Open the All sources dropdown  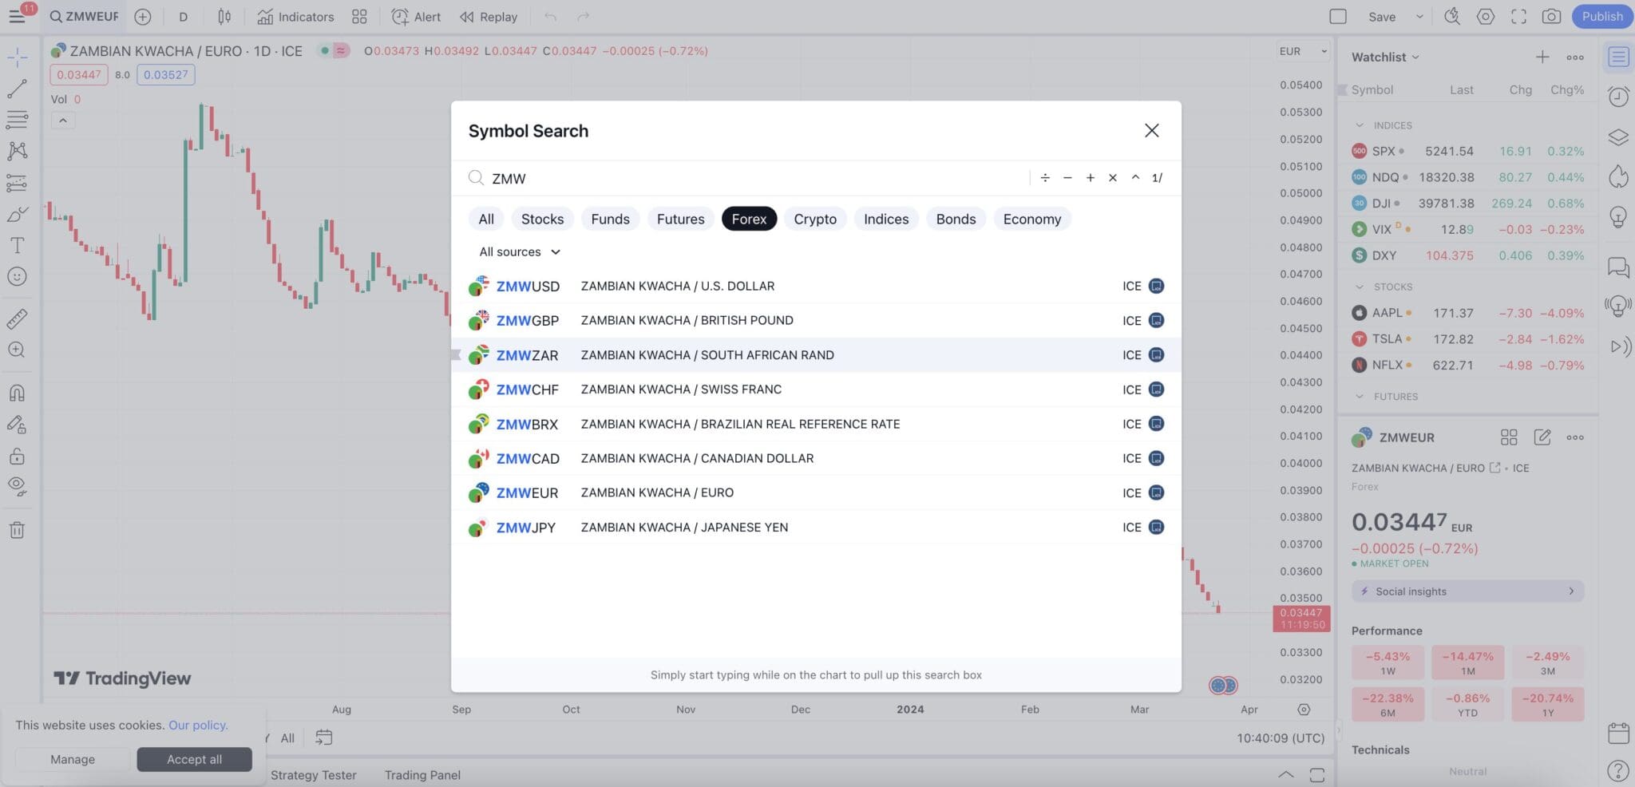520,251
